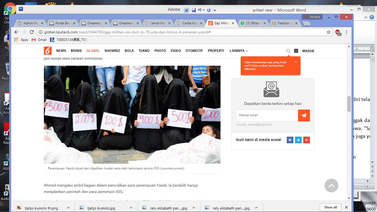Click the Chrome address bar URL

128,32
